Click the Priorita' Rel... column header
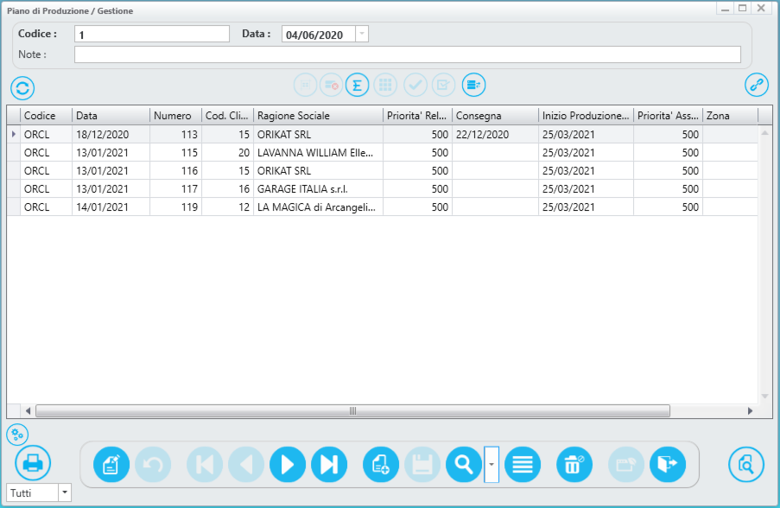The height and width of the screenshot is (508, 780). coord(417,116)
